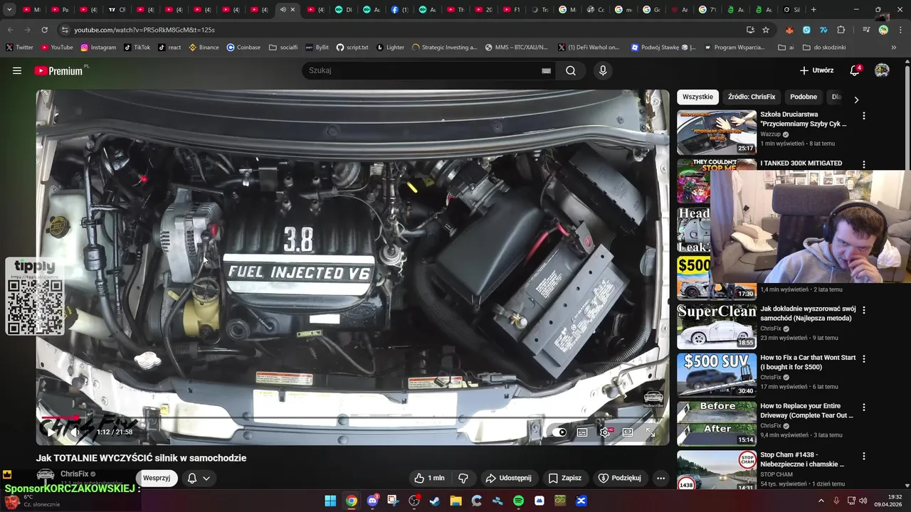
Task: Toggle autoplay switch in player
Action: click(560, 432)
